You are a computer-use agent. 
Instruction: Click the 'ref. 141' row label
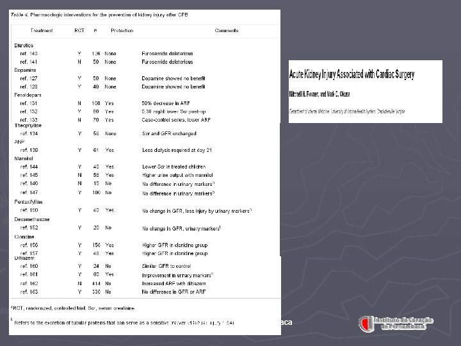(29, 62)
